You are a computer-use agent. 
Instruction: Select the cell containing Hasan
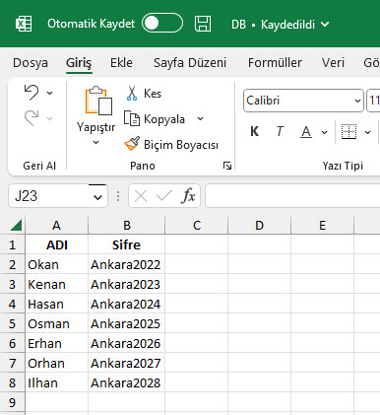click(x=57, y=304)
